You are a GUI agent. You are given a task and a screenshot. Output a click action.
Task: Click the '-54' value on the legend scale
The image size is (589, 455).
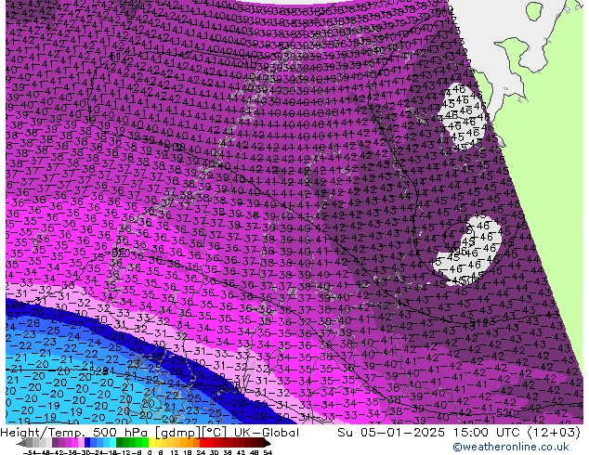[30, 452]
